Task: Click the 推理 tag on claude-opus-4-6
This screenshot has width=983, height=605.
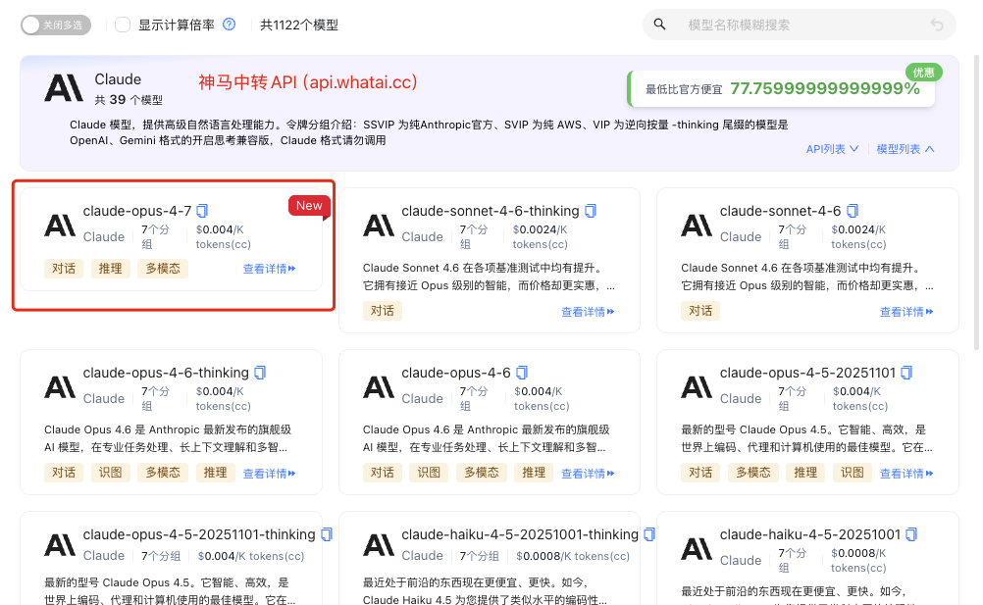Action: tap(534, 473)
